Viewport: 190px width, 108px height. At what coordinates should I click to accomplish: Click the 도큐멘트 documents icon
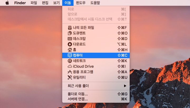tap(70, 33)
